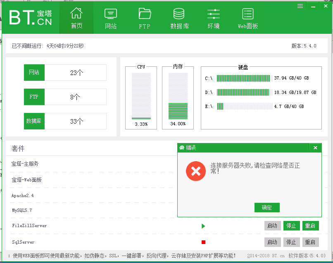Select the 宝塔-主服务 row

coord(25,164)
